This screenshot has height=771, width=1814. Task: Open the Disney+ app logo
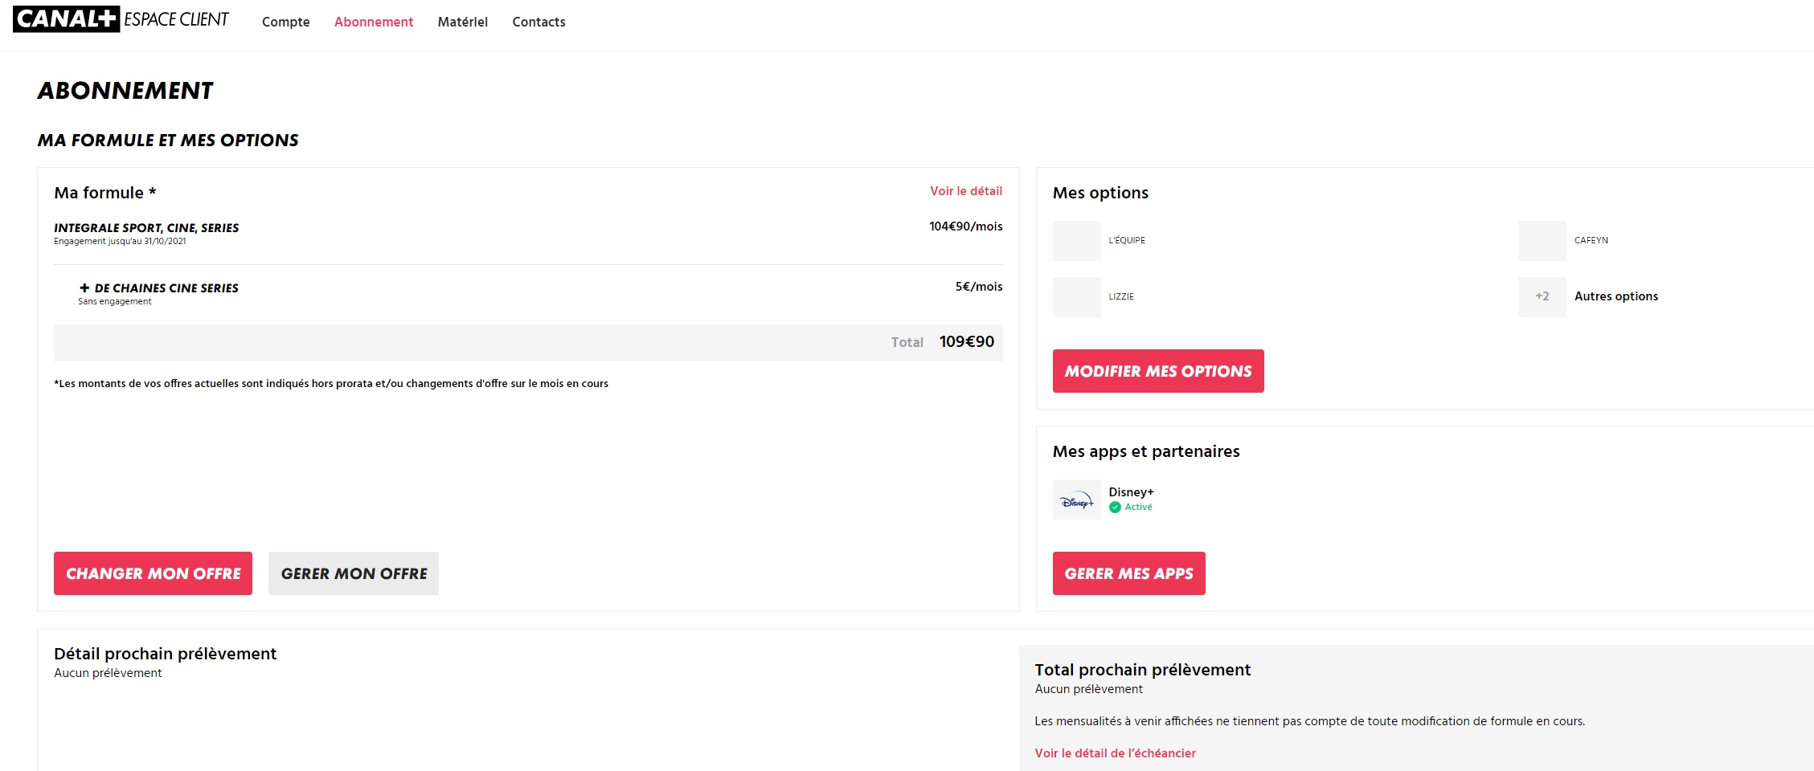tap(1076, 500)
